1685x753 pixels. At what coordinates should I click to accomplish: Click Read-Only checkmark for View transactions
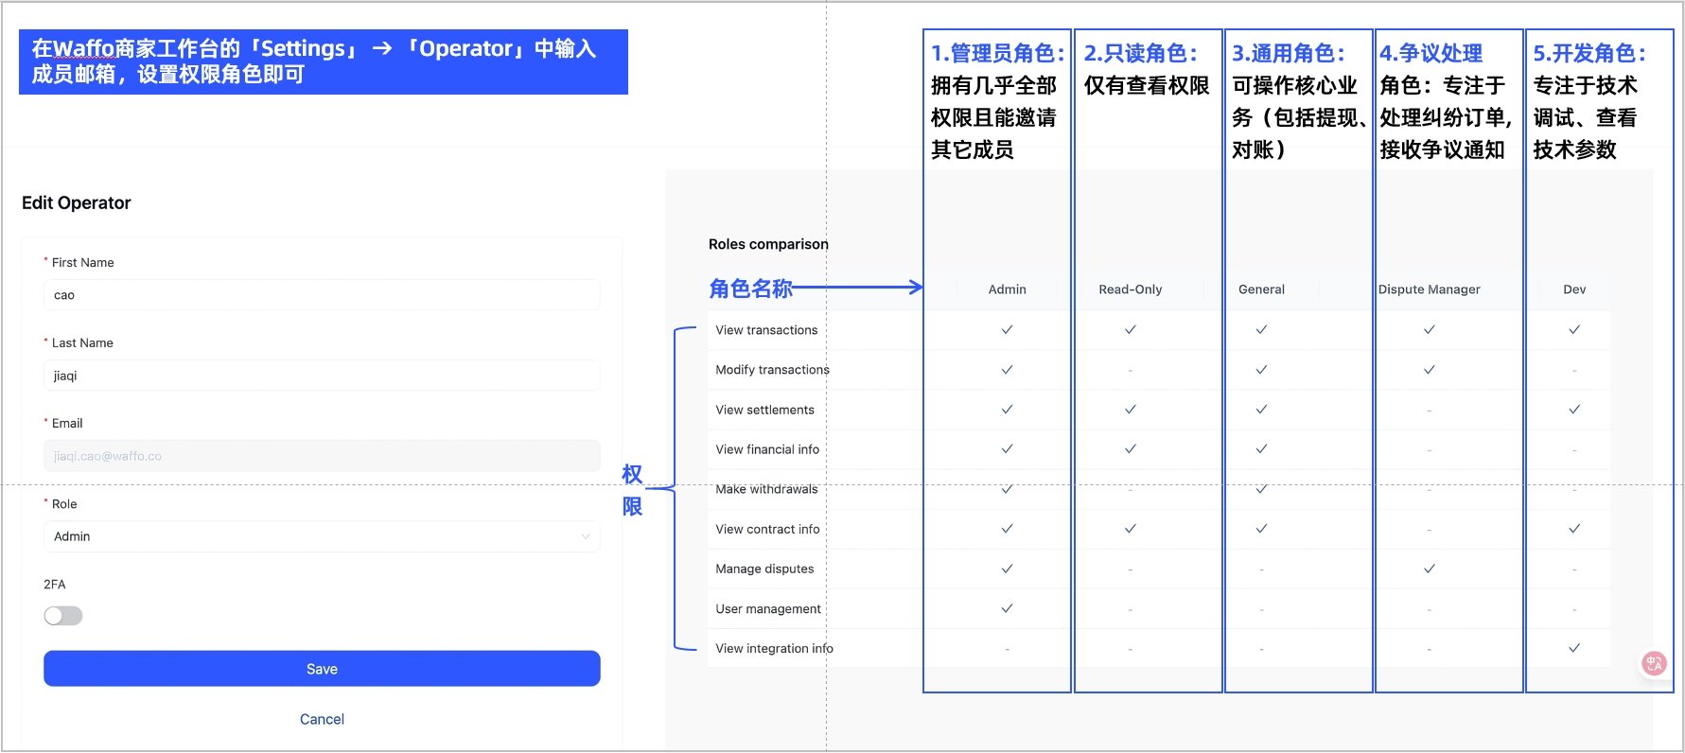tap(1131, 330)
